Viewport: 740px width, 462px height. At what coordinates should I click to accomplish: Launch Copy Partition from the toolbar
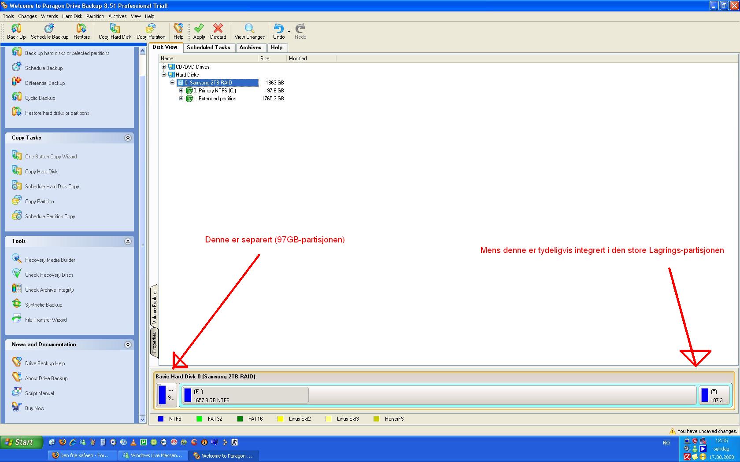(151, 32)
